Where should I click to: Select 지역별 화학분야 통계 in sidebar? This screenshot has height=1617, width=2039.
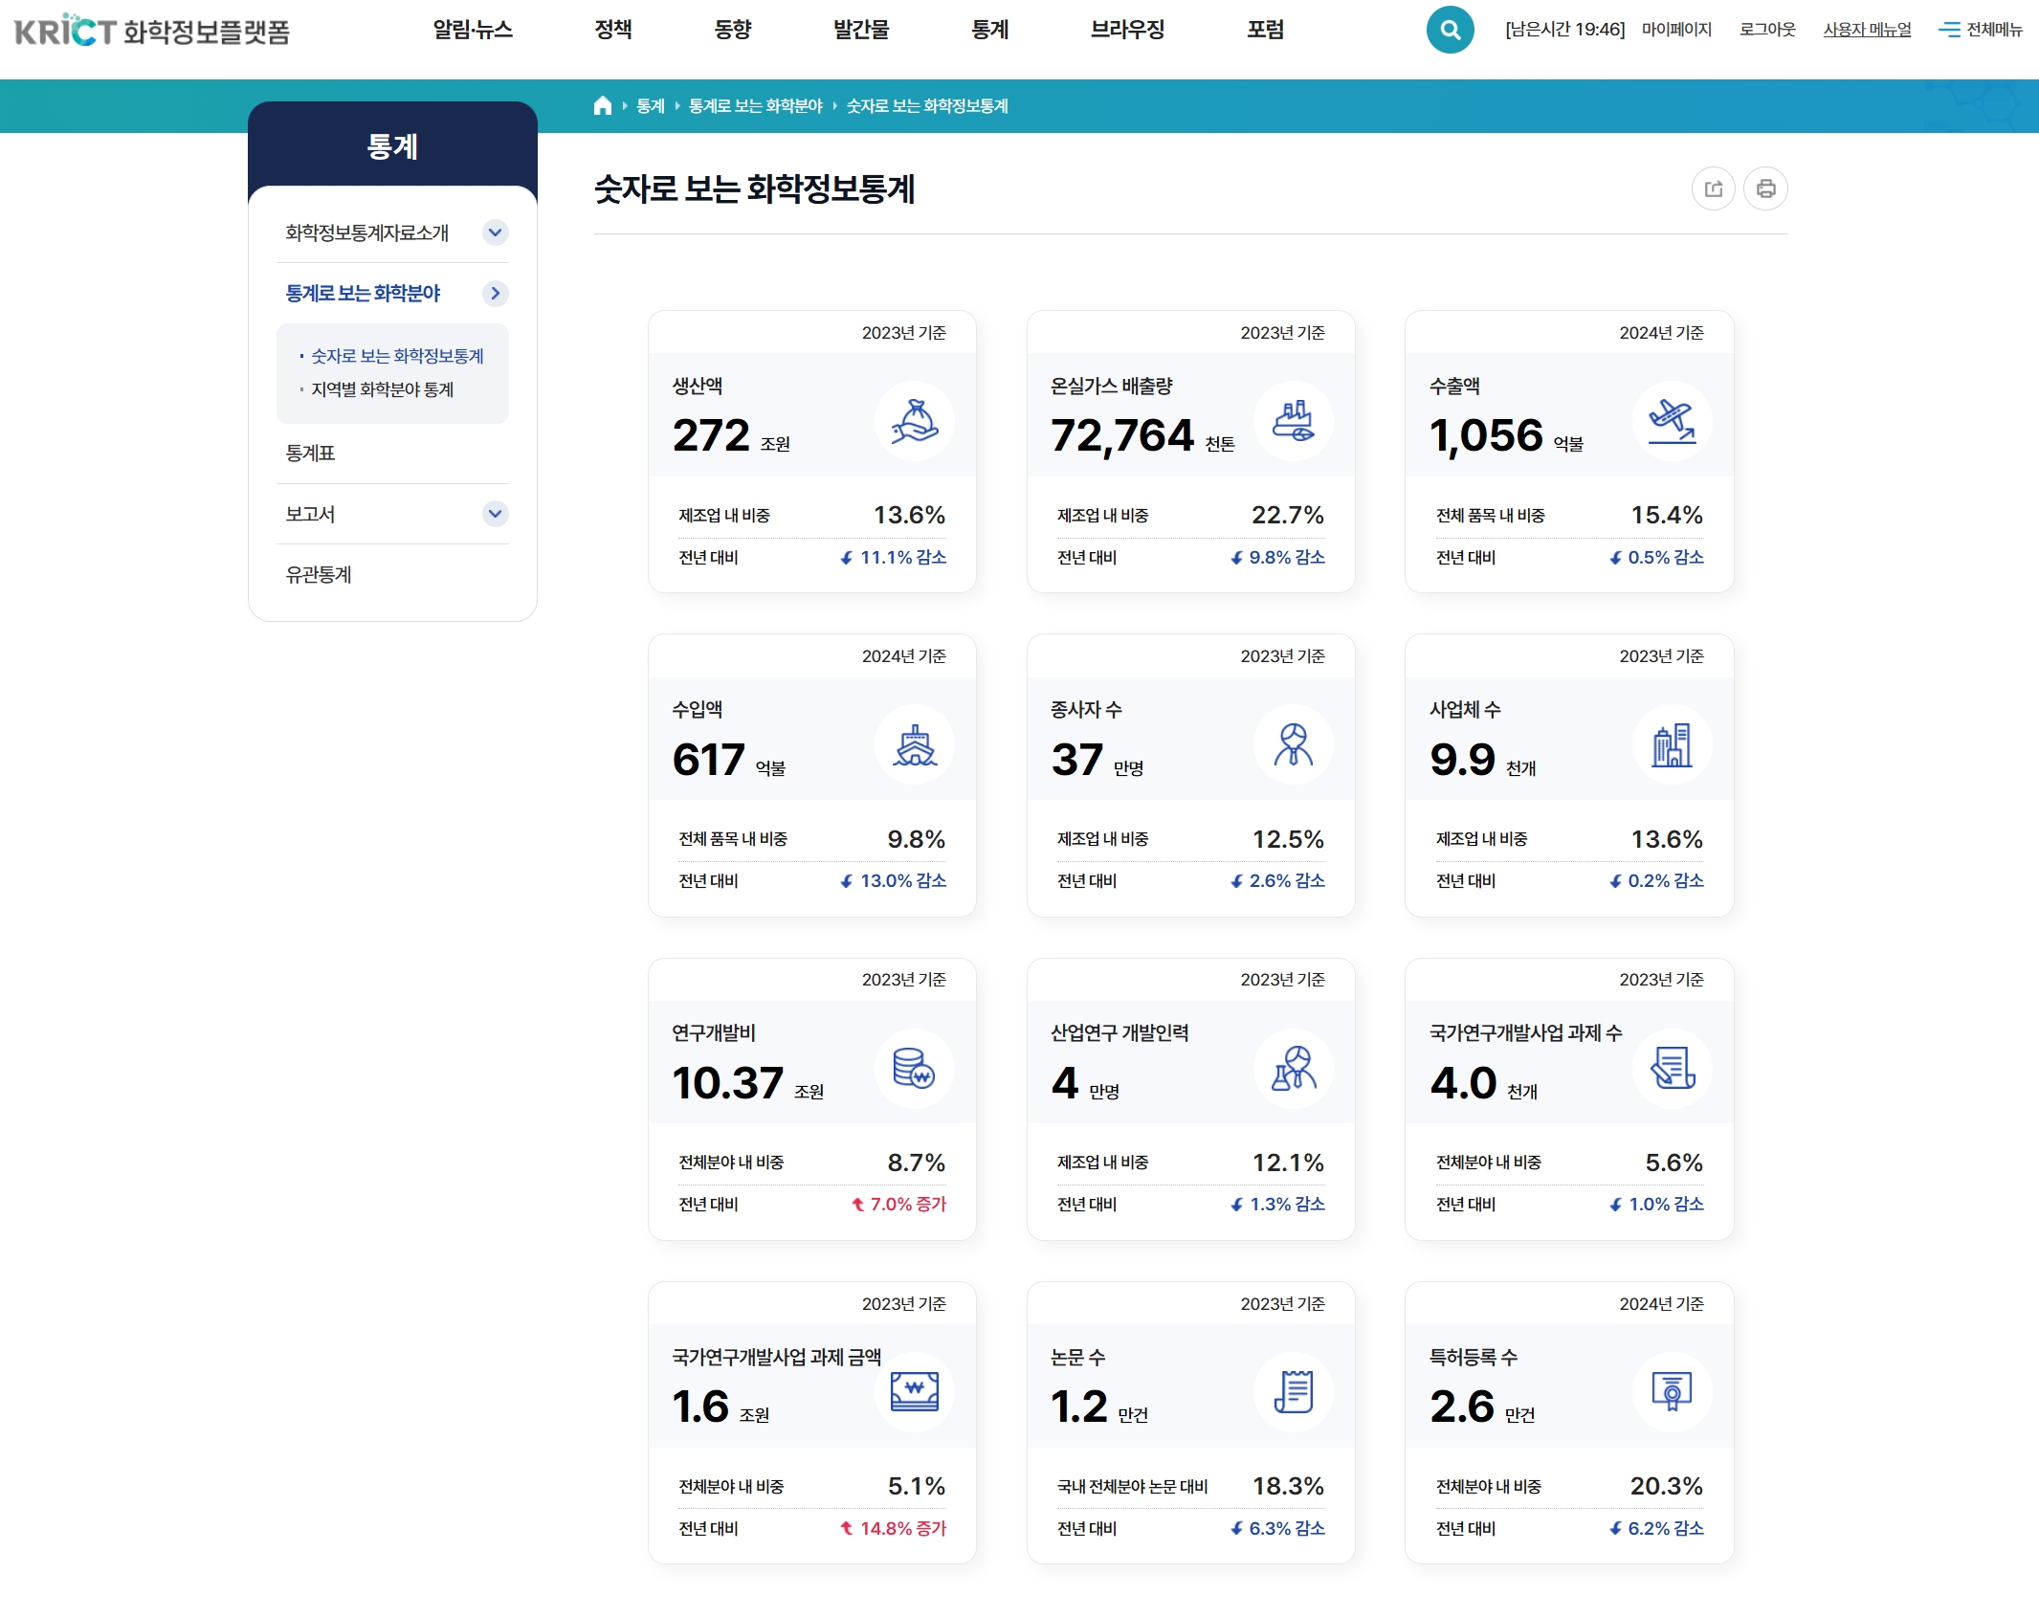(382, 389)
